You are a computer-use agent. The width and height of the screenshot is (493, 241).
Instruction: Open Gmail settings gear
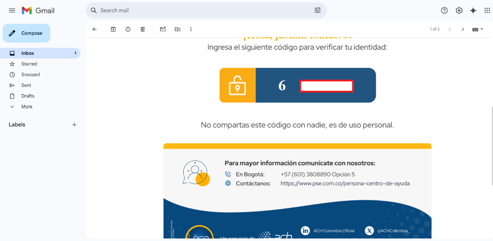(459, 10)
